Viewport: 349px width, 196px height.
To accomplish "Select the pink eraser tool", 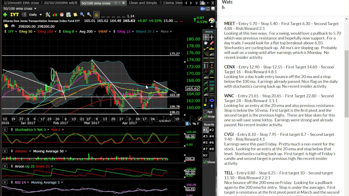I will [x=212, y=44].
